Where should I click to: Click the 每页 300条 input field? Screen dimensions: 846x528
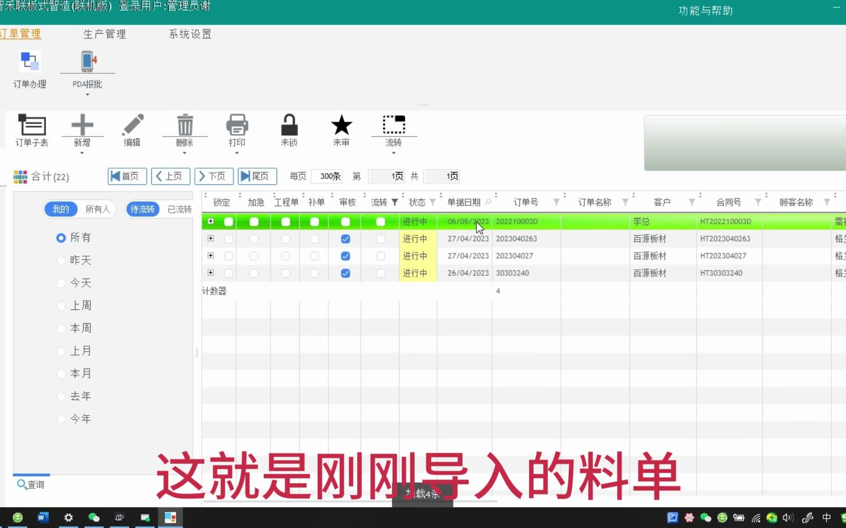(x=327, y=176)
